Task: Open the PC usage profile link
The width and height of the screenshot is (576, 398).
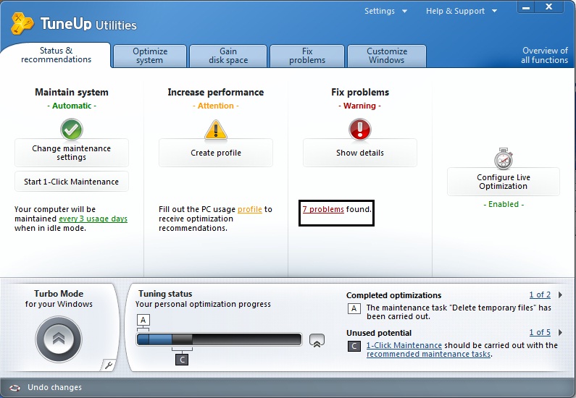Action: pyautogui.click(x=250, y=209)
